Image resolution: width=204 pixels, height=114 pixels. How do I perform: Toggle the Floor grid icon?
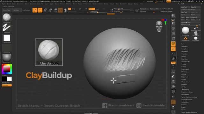pyautogui.click(x=173, y=49)
